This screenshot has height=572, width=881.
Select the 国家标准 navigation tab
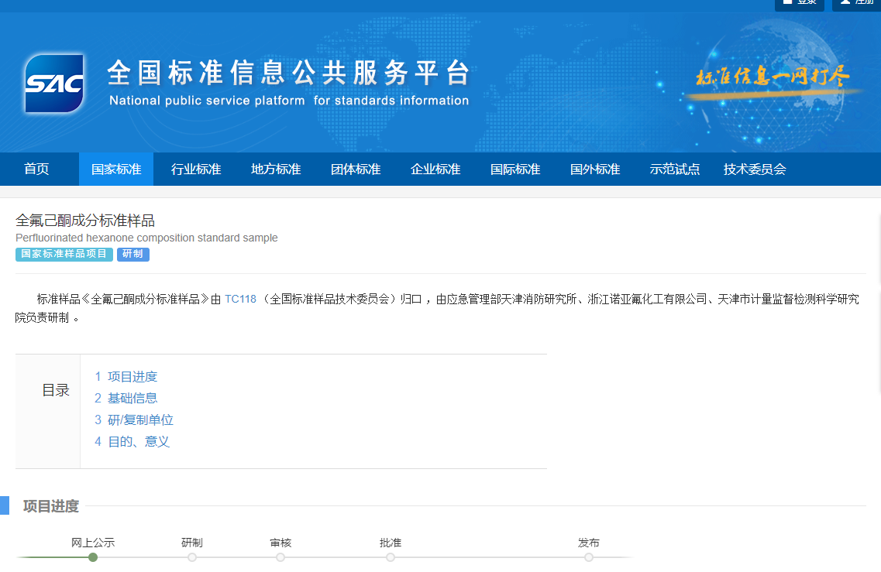click(116, 170)
